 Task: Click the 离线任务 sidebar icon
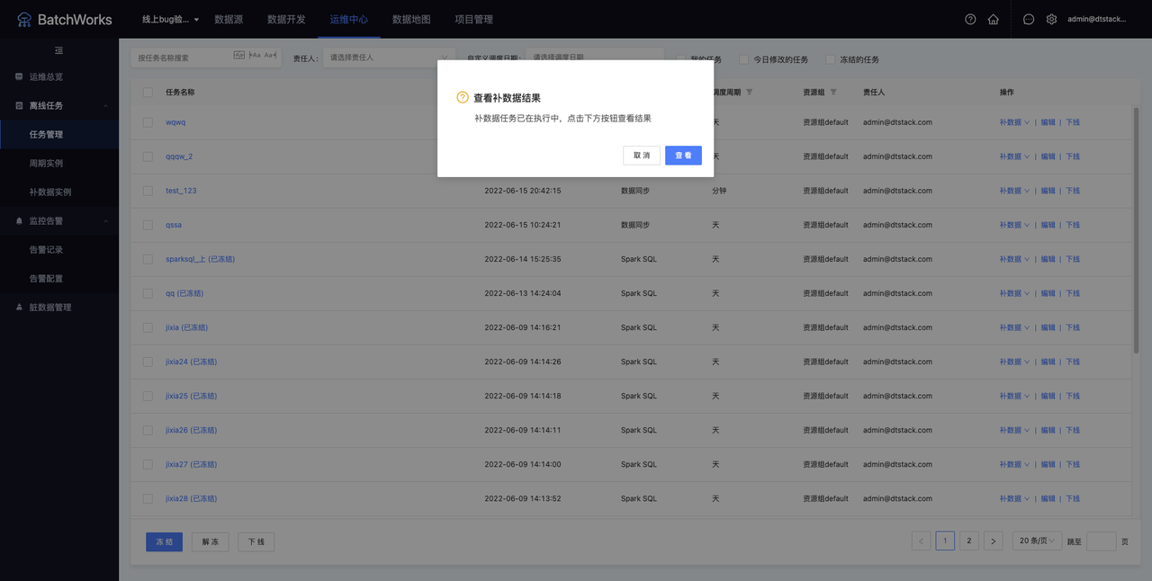19,105
